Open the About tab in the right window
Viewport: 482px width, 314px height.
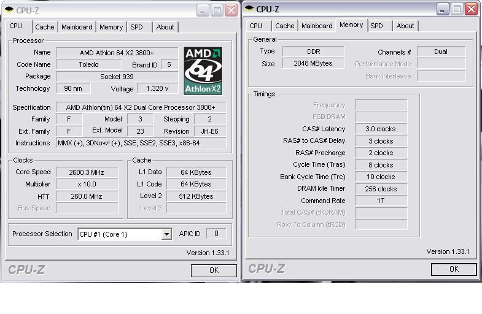tap(405, 26)
